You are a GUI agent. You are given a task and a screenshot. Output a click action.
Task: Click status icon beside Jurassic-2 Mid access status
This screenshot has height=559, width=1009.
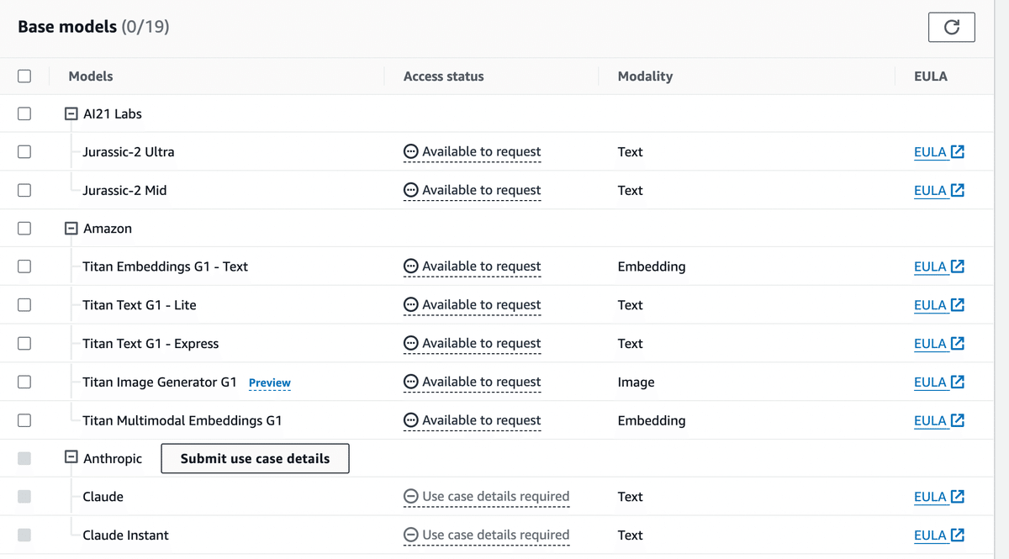[x=411, y=190]
